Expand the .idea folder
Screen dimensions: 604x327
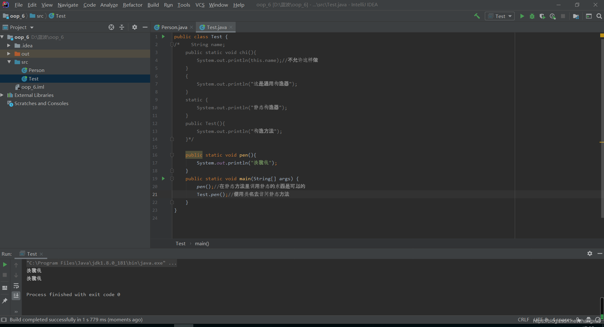(9, 45)
